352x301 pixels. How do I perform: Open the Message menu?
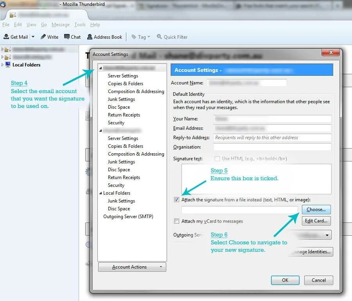[61, 25]
